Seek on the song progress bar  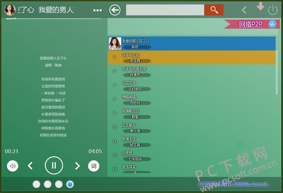[53, 18]
